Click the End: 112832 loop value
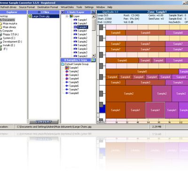 click(104, 22)
